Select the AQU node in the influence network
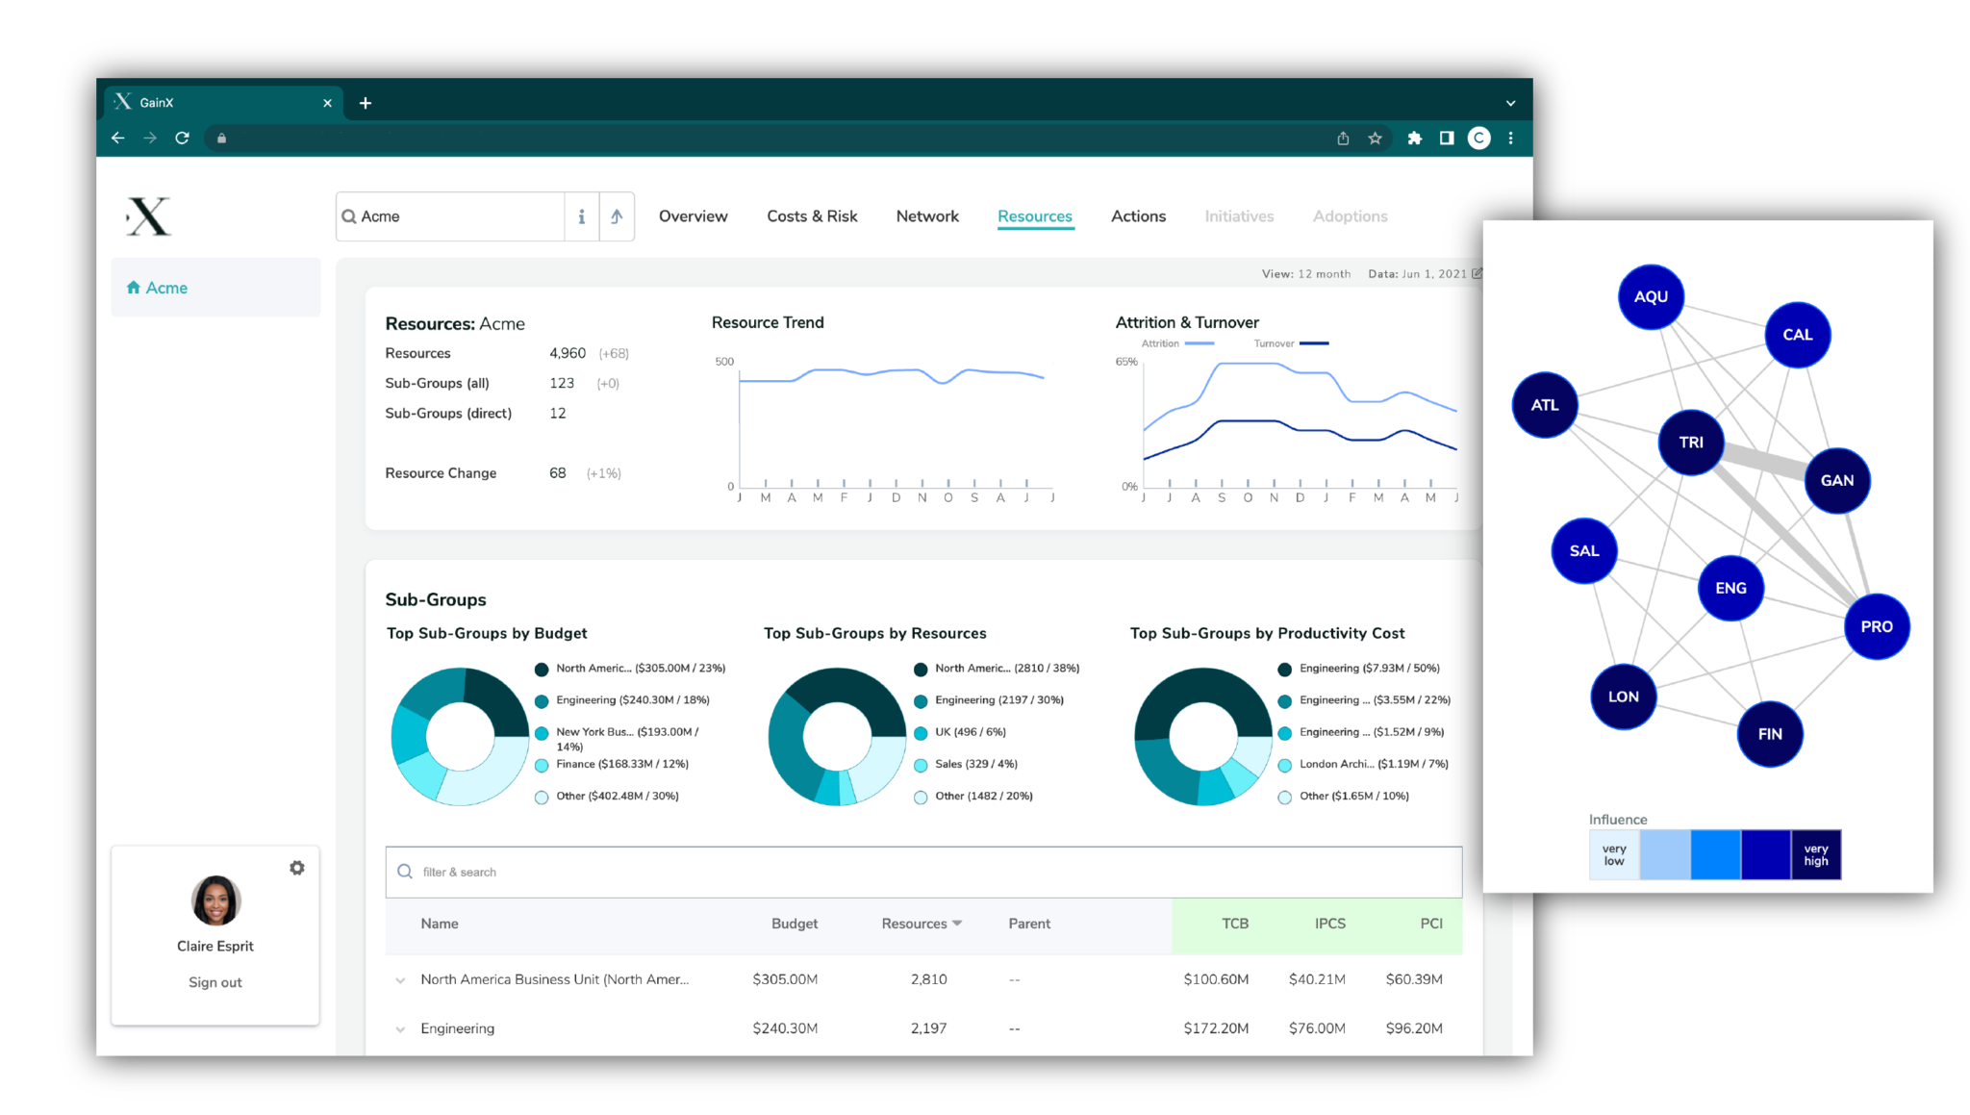 tap(1651, 296)
